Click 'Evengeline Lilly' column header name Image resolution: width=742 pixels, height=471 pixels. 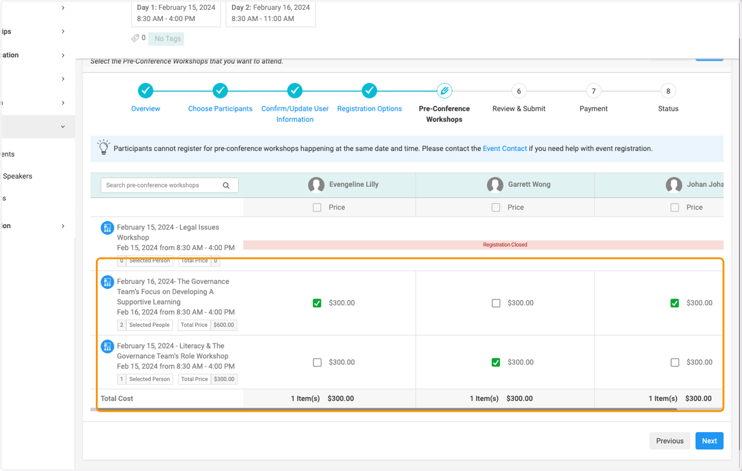(x=354, y=184)
